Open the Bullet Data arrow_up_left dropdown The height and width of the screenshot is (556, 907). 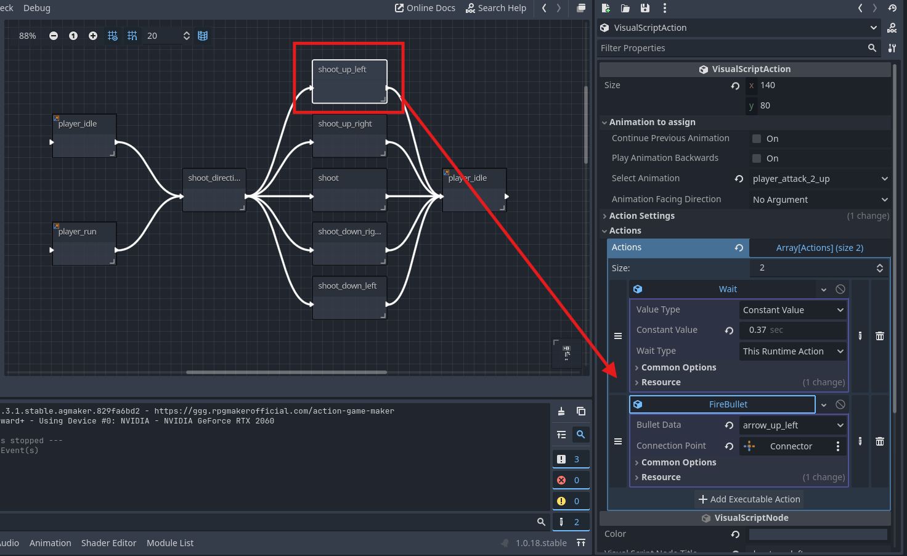[x=792, y=425]
